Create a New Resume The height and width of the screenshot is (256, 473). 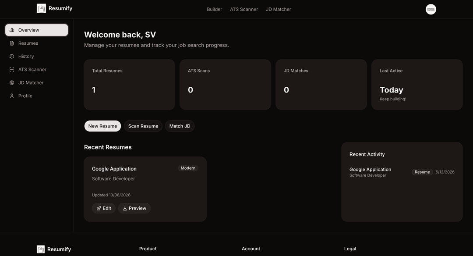pyautogui.click(x=102, y=126)
